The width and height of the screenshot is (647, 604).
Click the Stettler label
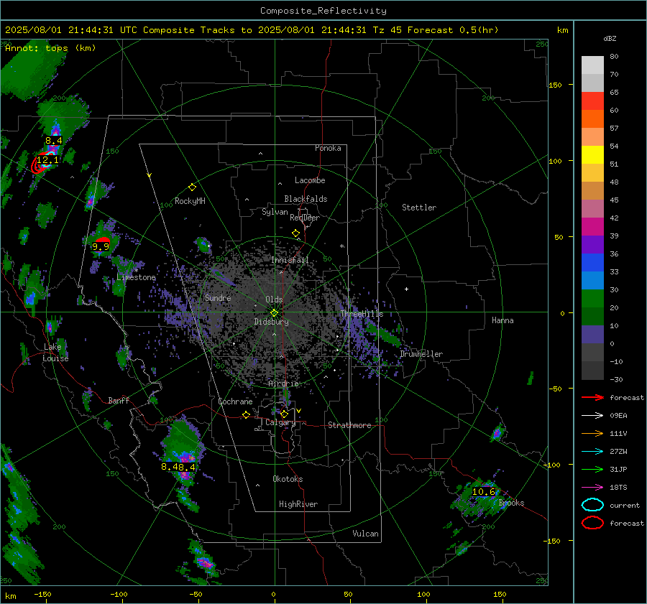click(x=419, y=208)
